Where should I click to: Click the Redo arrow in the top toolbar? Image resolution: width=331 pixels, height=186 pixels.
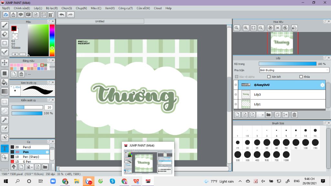click(70, 15)
